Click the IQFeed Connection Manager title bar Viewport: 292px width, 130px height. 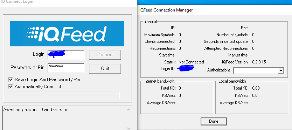coord(215,10)
